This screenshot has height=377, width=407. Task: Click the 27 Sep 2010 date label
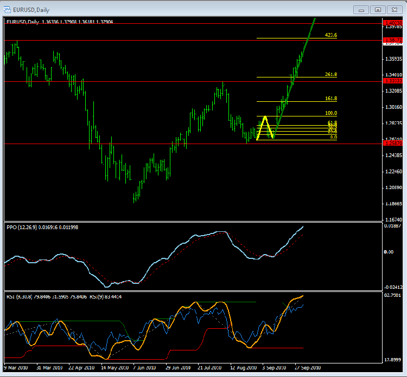click(x=306, y=367)
